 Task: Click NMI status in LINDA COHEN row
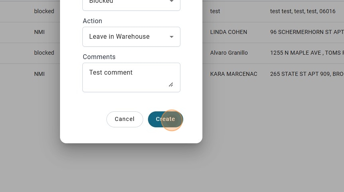coord(39,32)
